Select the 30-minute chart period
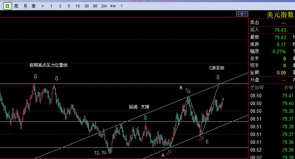The height and width of the screenshot is (159, 295). coord(86,6)
